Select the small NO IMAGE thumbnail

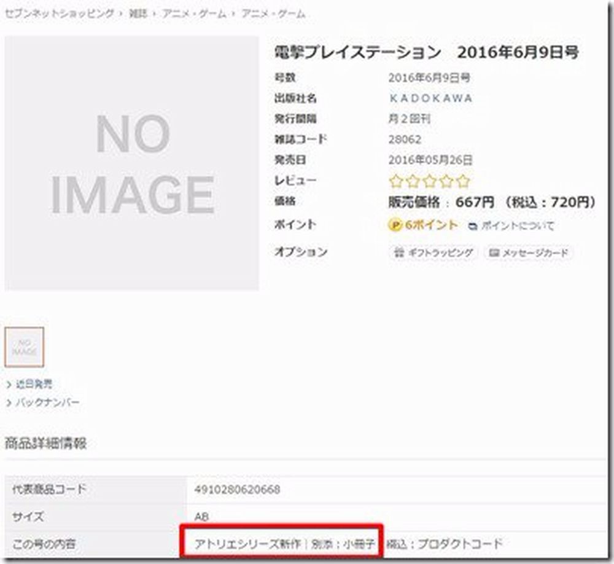25,347
